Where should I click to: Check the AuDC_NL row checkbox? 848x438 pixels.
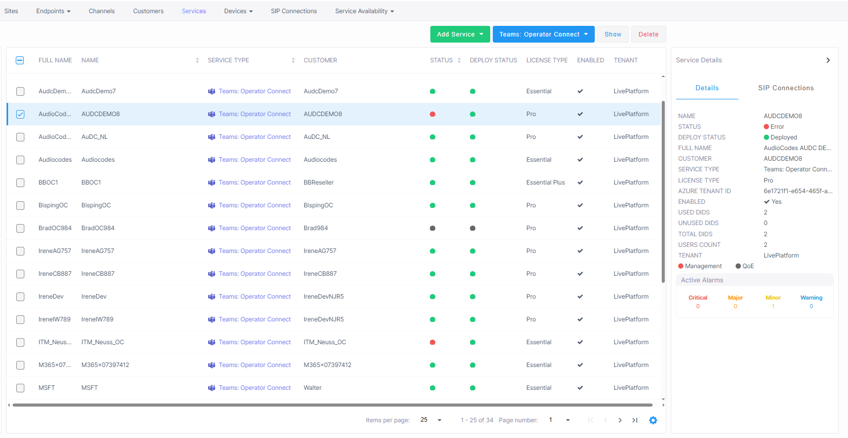20,137
